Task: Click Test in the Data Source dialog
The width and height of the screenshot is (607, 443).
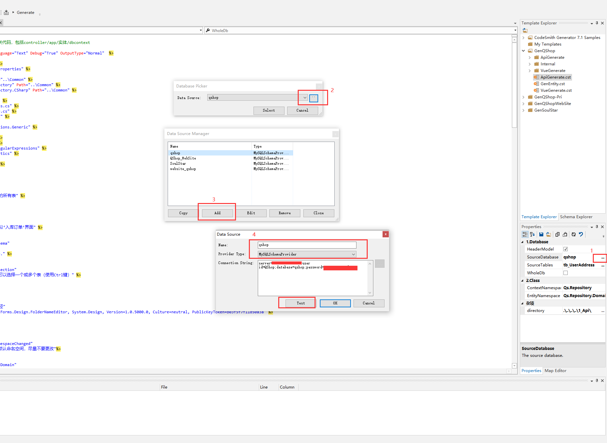Action: click(x=301, y=303)
